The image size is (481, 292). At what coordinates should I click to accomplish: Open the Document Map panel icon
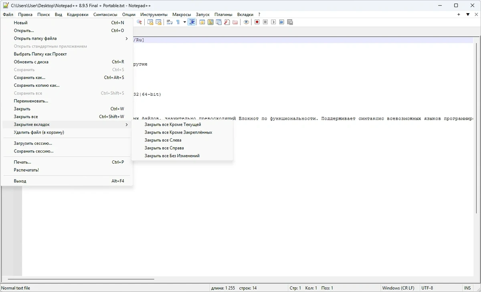tap(210, 22)
